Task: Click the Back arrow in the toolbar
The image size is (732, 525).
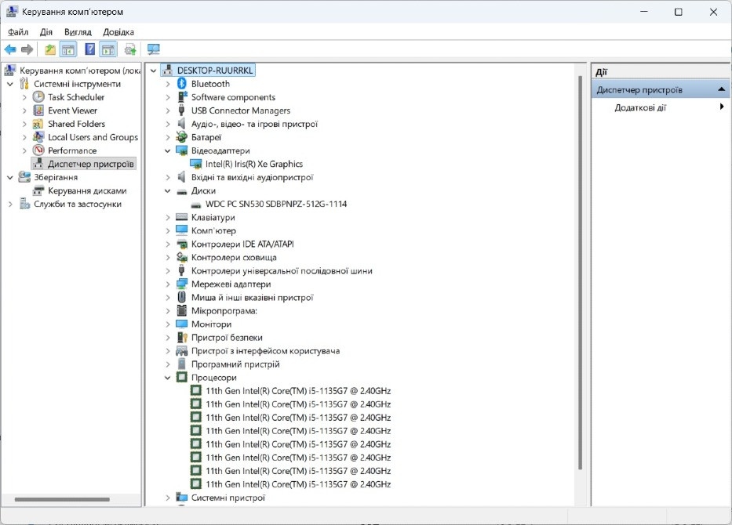Action: click(10, 49)
